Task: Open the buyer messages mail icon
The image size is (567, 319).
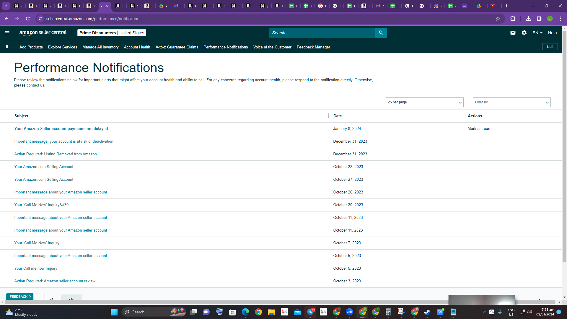Action: point(513,33)
